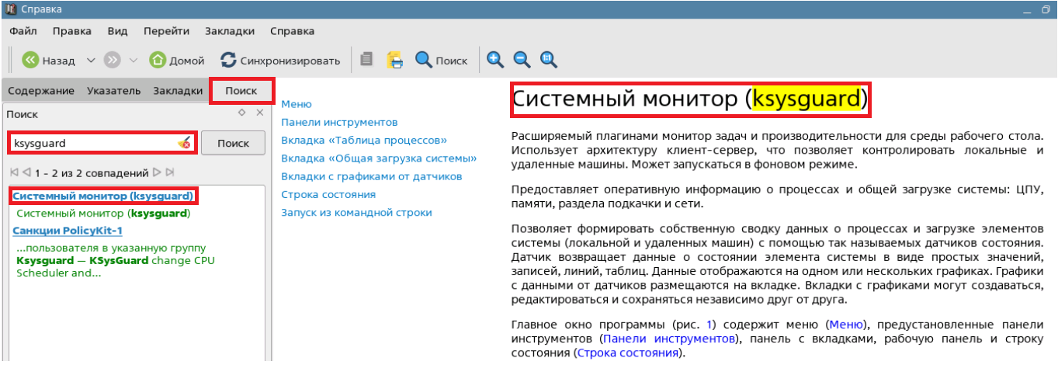Click inline link (Меню) in article text

[845, 325]
